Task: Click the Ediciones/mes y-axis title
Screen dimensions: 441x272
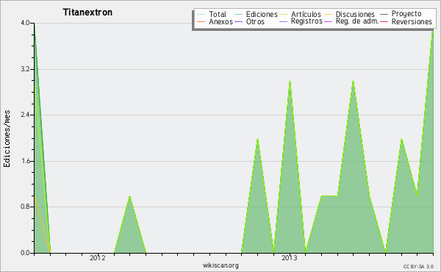Action: pyautogui.click(x=7, y=139)
